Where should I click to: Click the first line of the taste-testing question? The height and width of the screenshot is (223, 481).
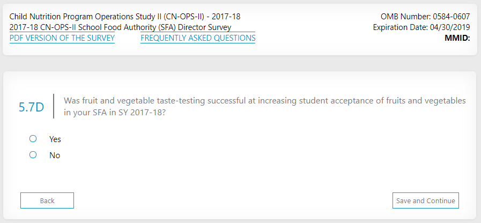[264, 101]
